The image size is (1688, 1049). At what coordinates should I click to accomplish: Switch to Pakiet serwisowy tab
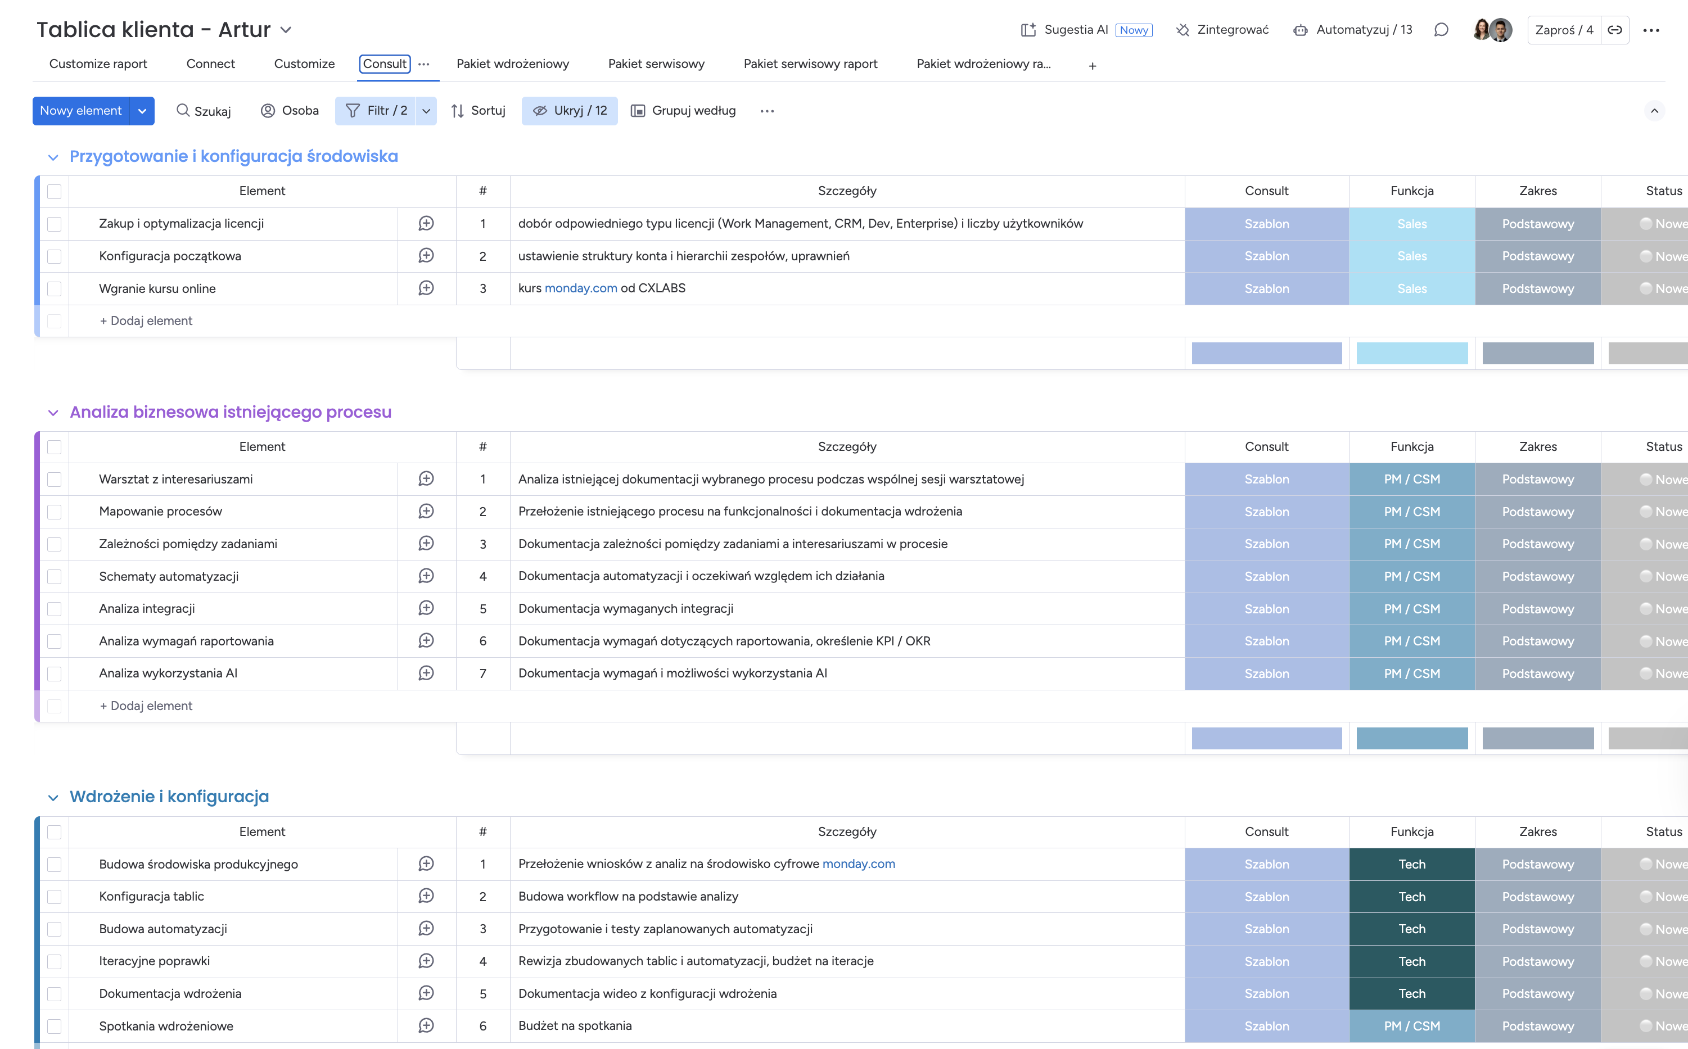point(656,64)
